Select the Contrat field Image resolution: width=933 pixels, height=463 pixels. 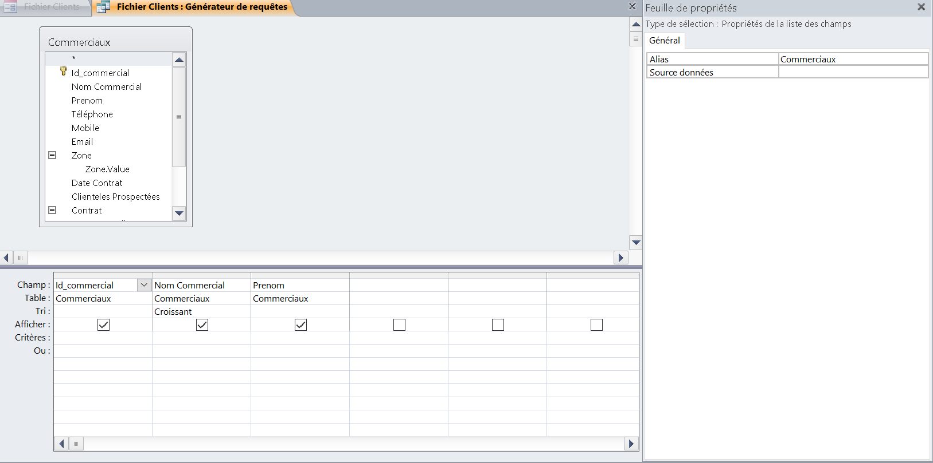(87, 210)
